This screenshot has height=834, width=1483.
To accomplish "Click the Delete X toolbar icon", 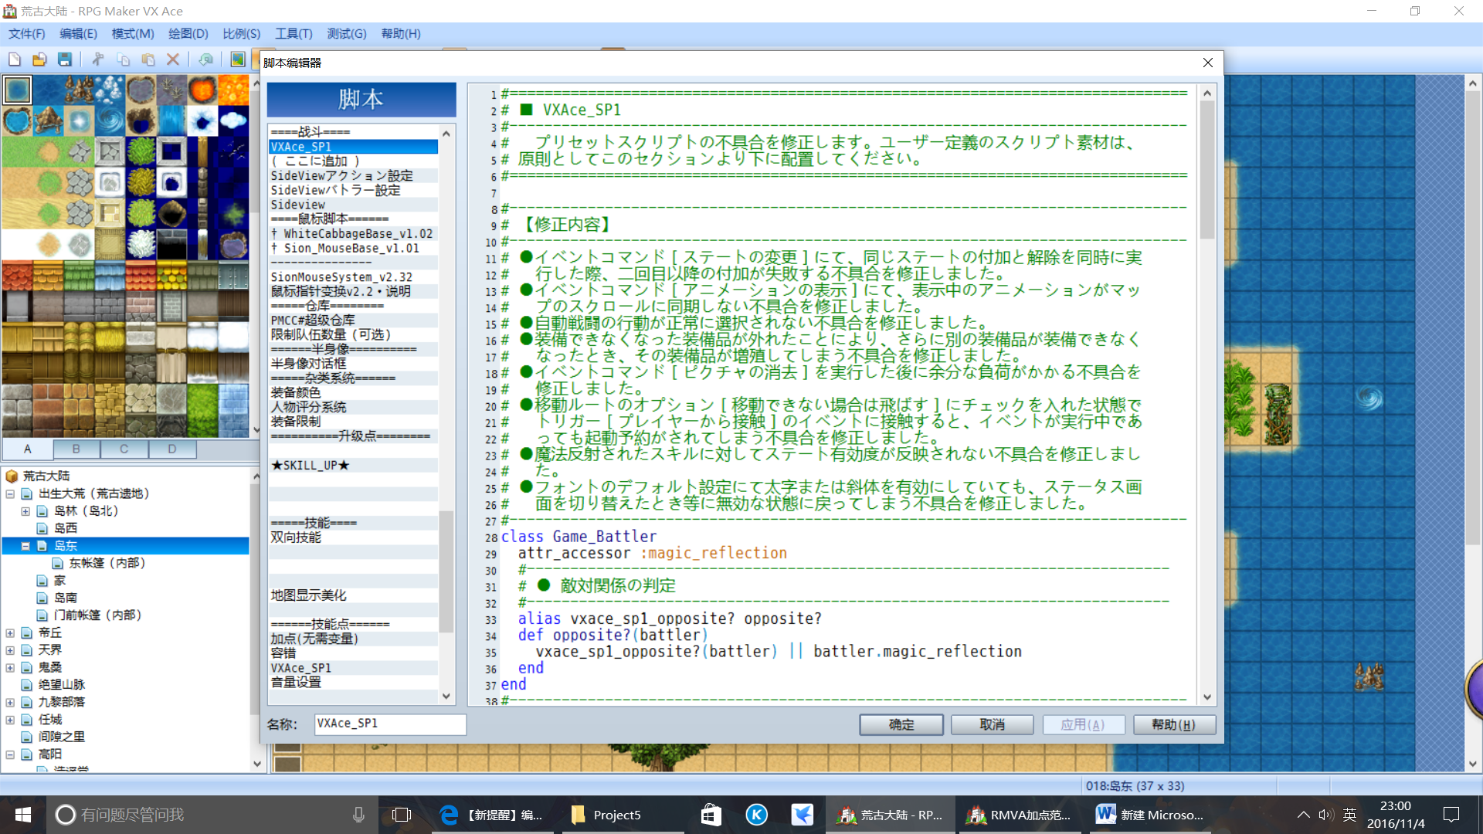I will [173, 59].
